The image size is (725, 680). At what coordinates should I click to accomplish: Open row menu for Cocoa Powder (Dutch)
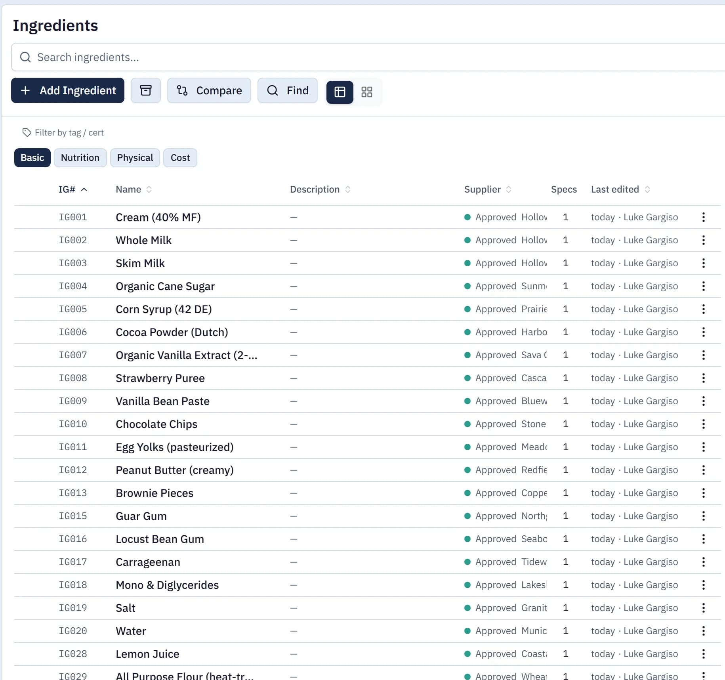tap(703, 332)
